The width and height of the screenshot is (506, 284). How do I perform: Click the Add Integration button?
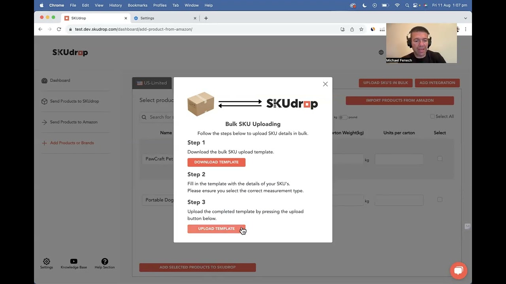437,83
